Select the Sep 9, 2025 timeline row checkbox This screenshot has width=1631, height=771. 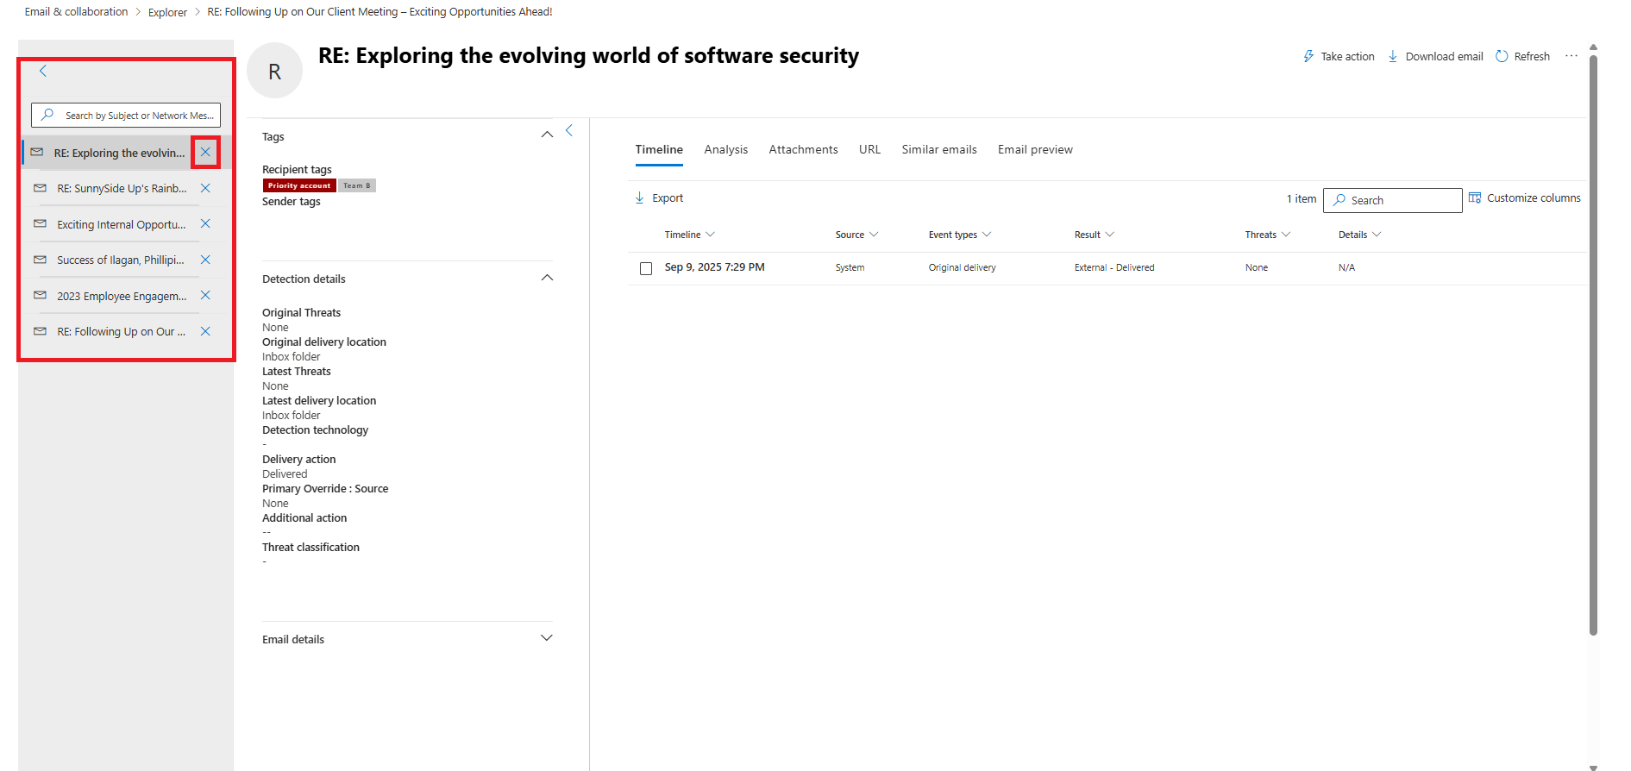point(646,268)
